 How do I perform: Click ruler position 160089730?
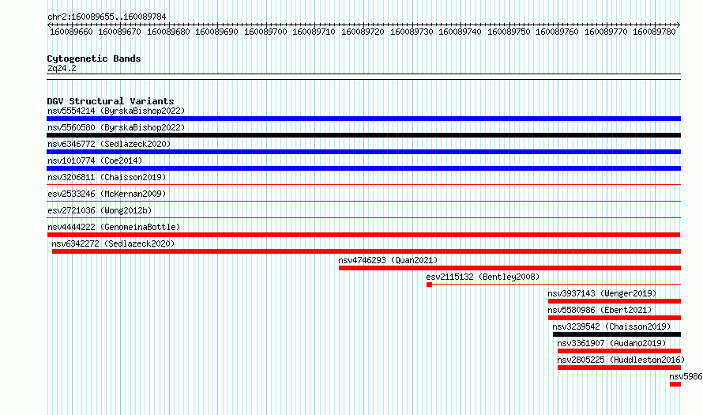(x=412, y=32)
